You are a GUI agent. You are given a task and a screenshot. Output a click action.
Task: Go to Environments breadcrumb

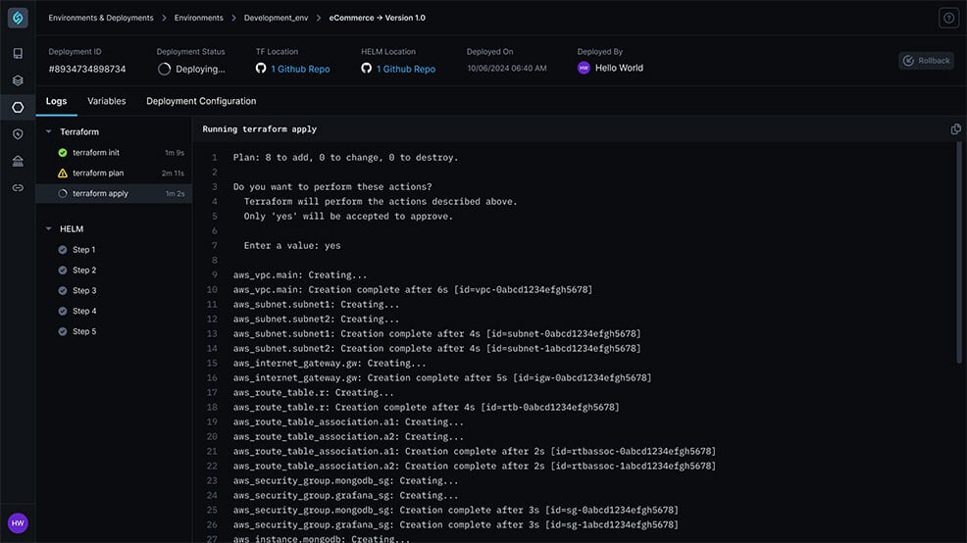click(198, 18)
